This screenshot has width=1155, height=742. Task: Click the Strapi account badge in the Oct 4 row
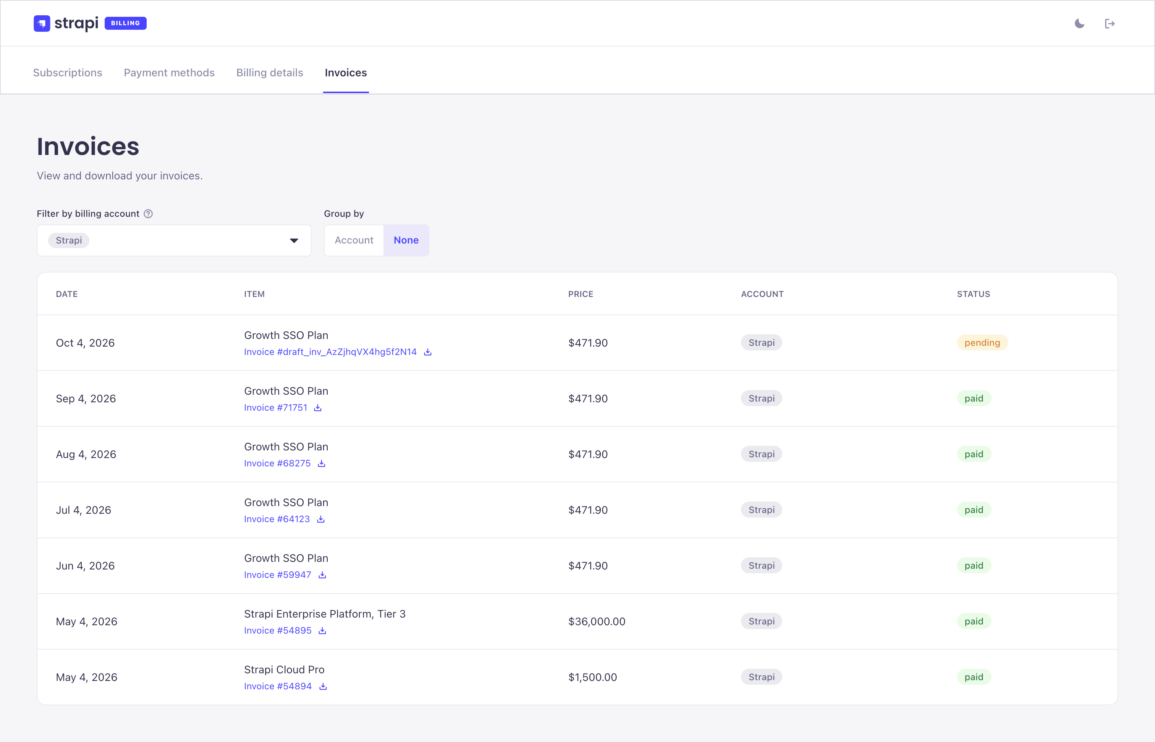[761, 343]
